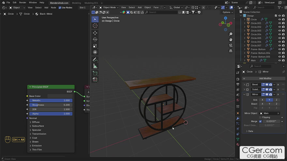Enable the Clipping checkbox
This screenshot has width=287, height=161.
click(260, 117)
